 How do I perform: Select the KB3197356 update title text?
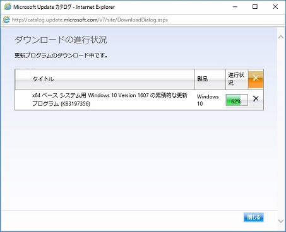(x=110, y=100)
